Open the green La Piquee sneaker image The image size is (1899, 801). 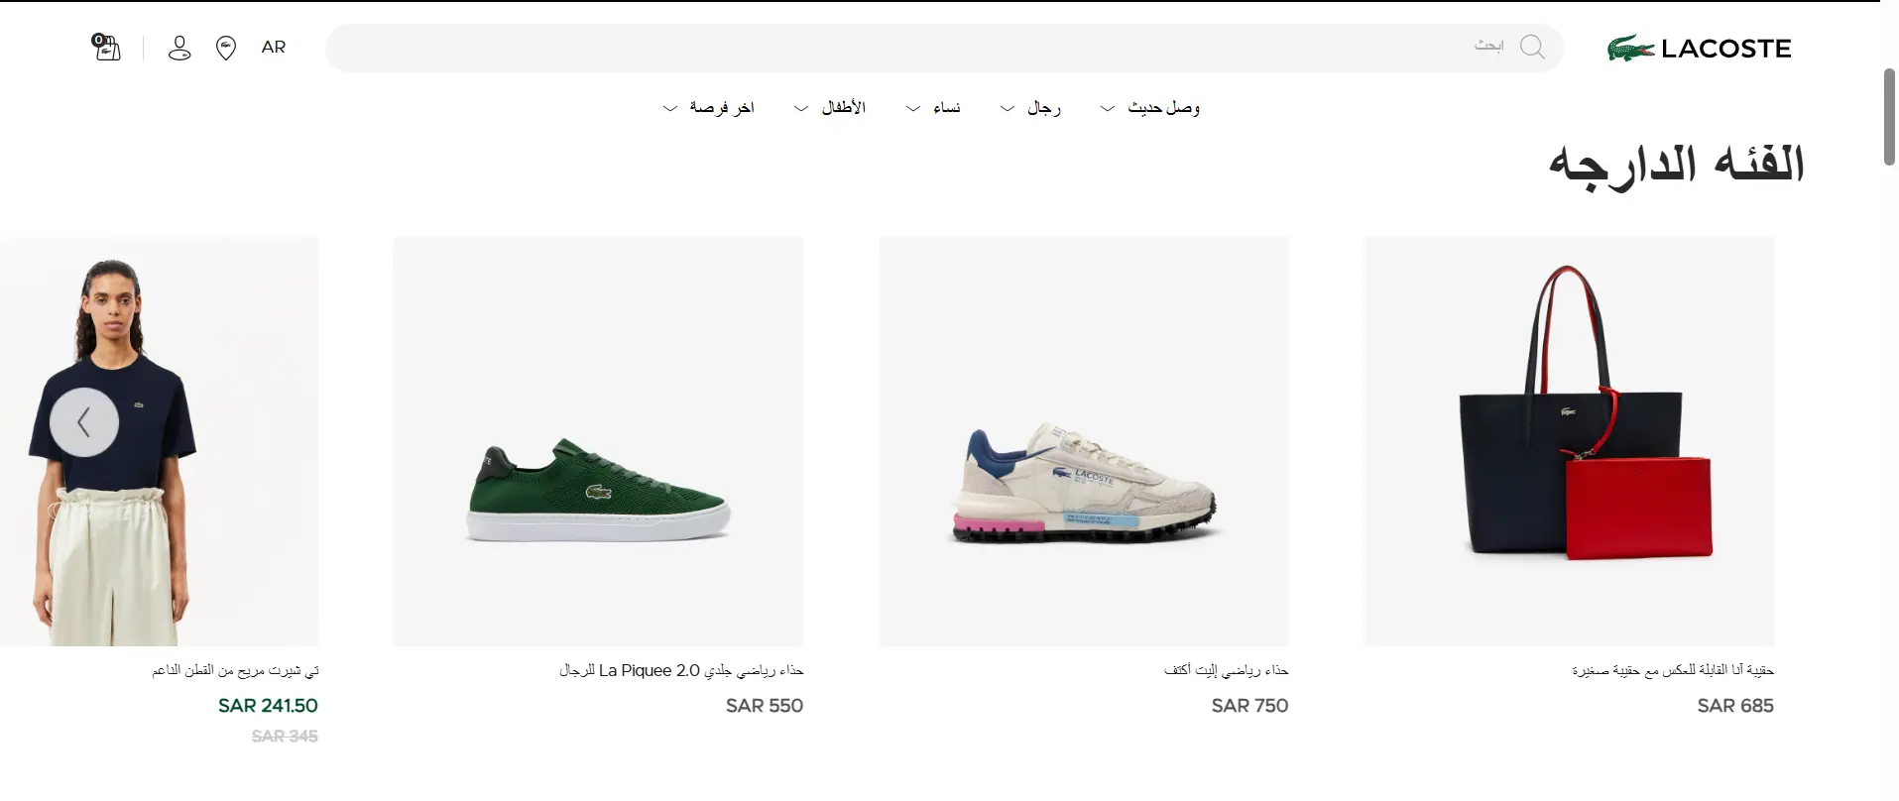click(x=598, y=441)
